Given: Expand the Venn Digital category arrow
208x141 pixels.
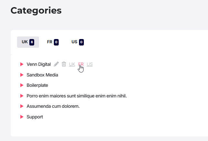Looking at the screenshot, I should [22, 64].
